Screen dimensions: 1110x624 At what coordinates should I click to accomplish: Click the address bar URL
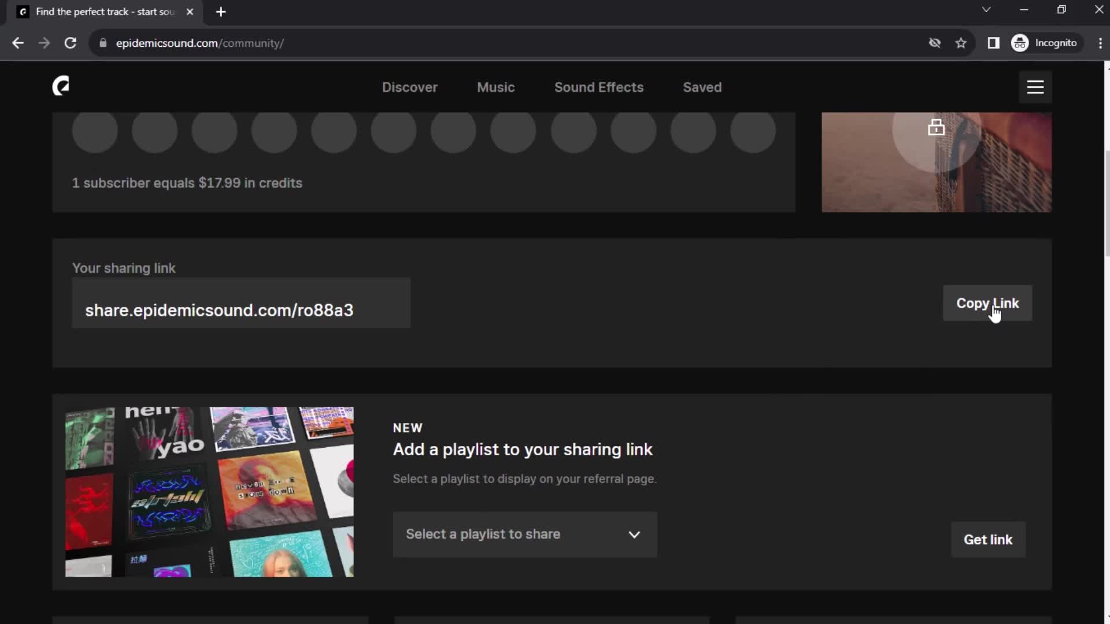tap(199, 43)
